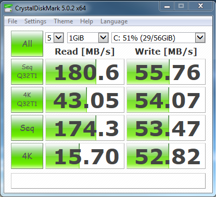Viewport: 216px width, 197px height.
Task: Start the 4K Q32T1 benchmark
Action: [27, 100]
